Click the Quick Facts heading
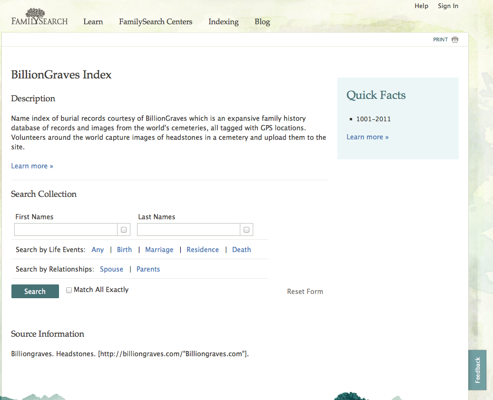This screenshot has height=400, width=493. pos(376,95)
